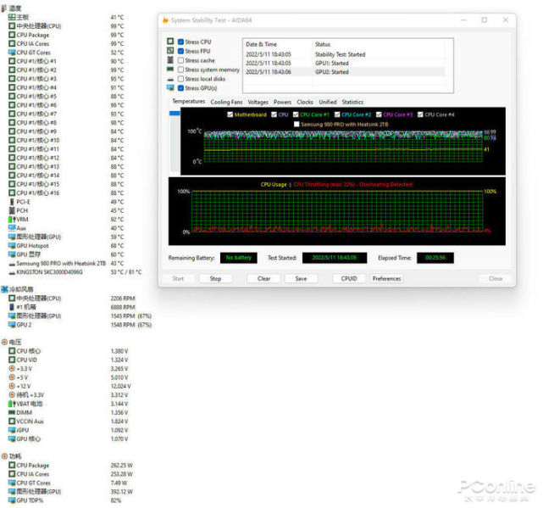Image resolution: width=543 pixels, height=508 pixels.
Task: Select the Temperatures tab
Action: click(x=189, y=101)
